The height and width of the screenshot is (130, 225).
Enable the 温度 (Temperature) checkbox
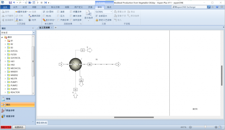58,12
